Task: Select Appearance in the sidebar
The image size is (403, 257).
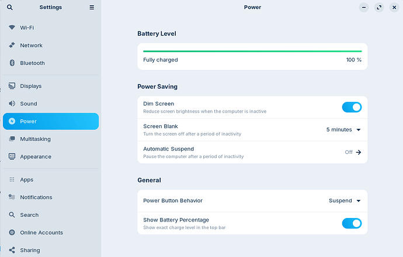Action: pyautogui.click(x=35, y=157)
